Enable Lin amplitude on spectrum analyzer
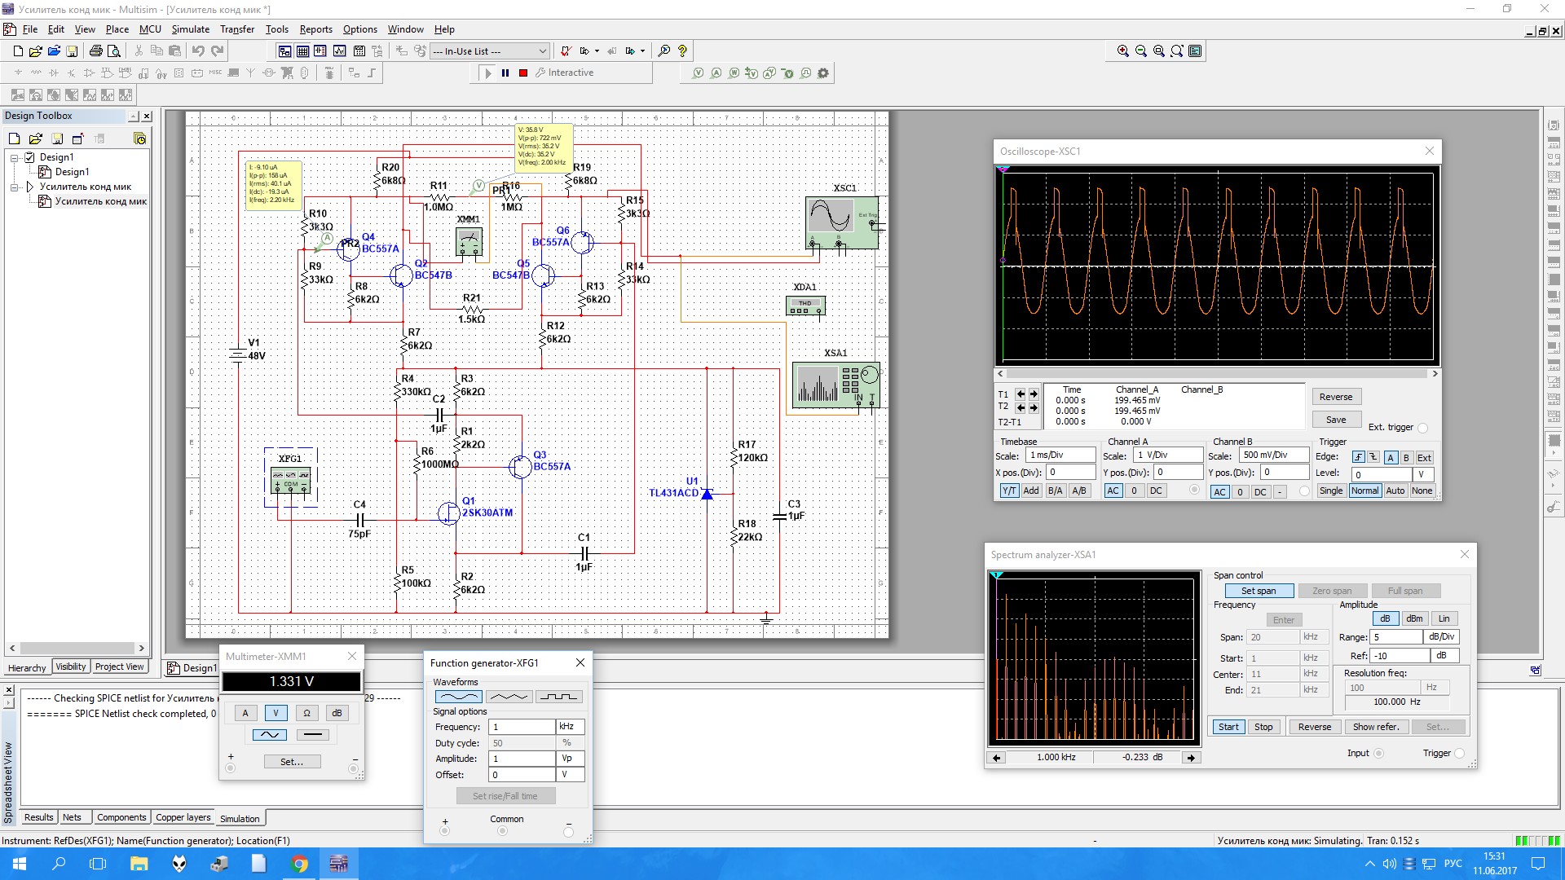 pyautogui.click(x=1444, y=618)
